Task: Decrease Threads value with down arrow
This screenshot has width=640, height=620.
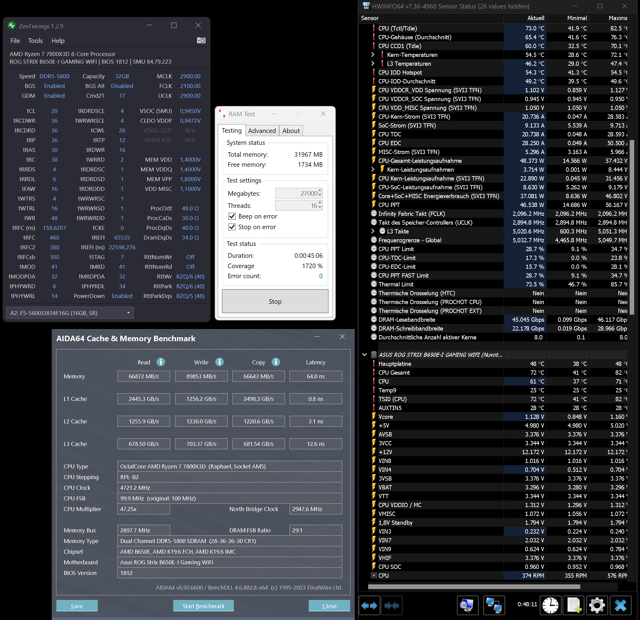Action: (x=320, y=207)
